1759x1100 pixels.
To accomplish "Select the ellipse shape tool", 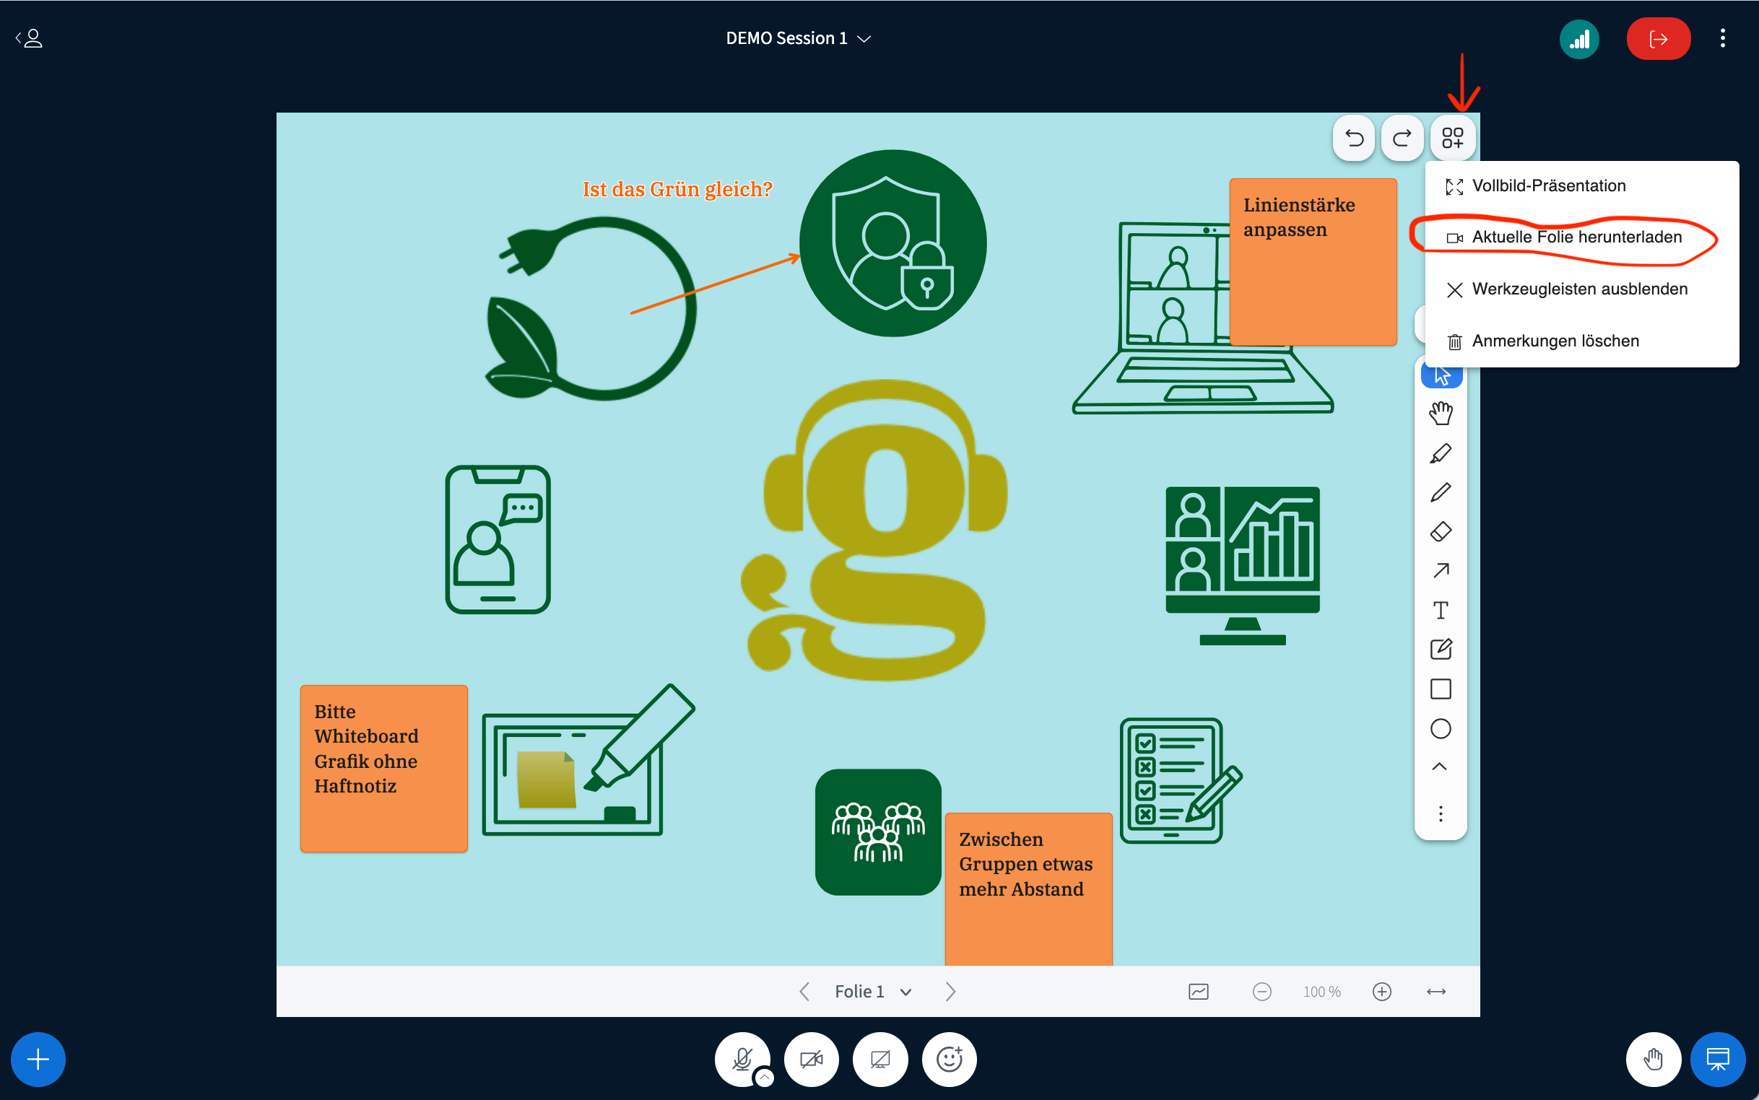I will (1441, 728).
